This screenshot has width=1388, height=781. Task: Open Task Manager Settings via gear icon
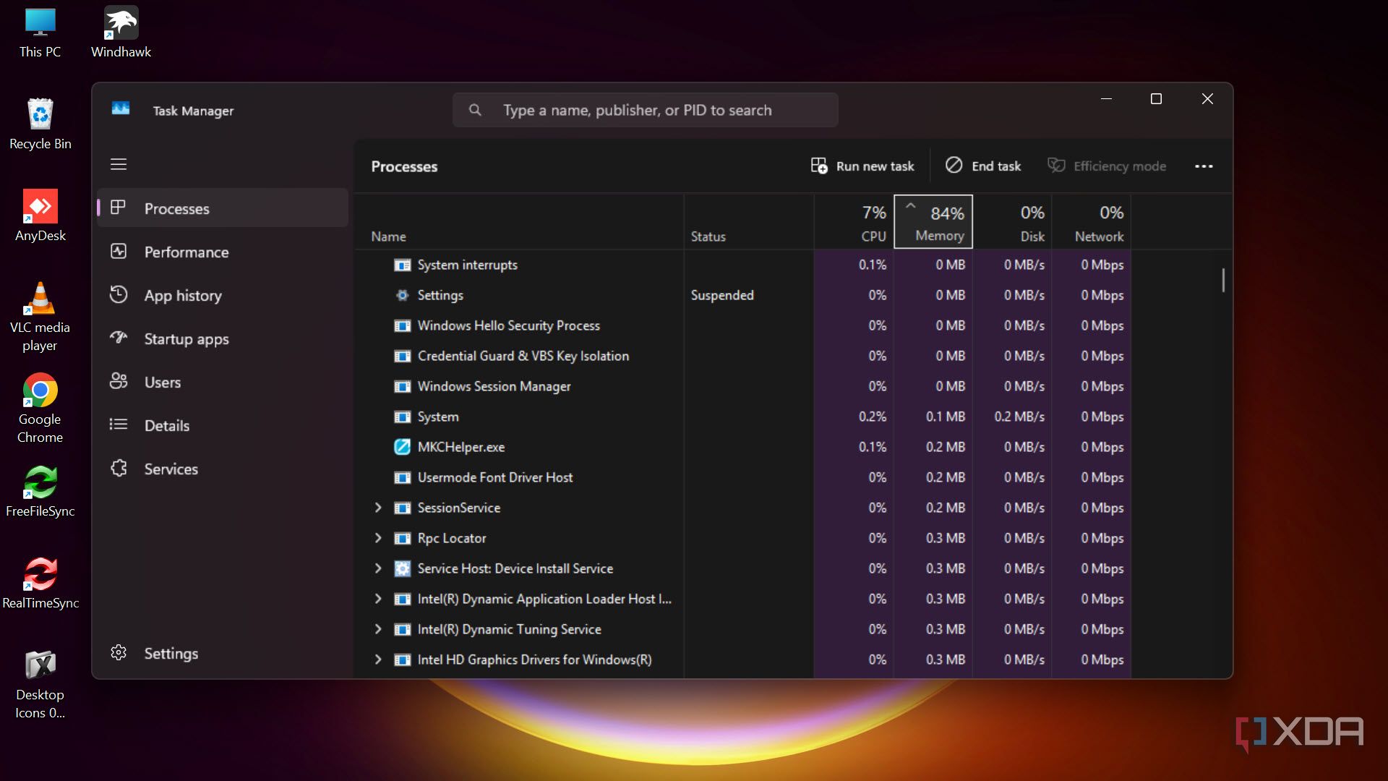coord(171,653)
